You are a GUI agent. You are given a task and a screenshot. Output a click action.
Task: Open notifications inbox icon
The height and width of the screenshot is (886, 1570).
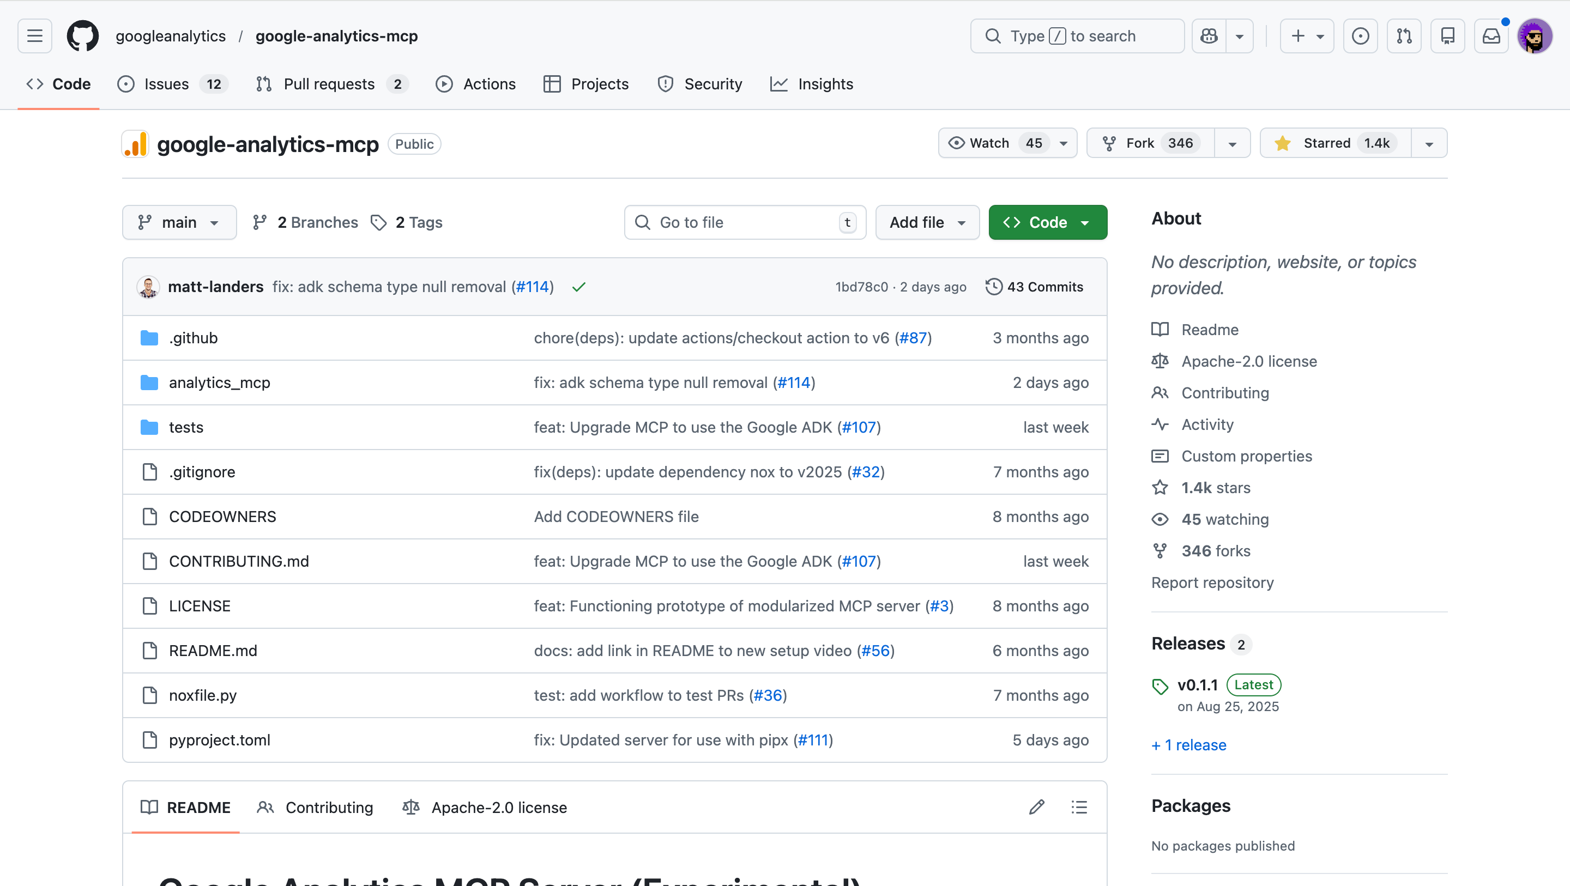point(1491,36)
